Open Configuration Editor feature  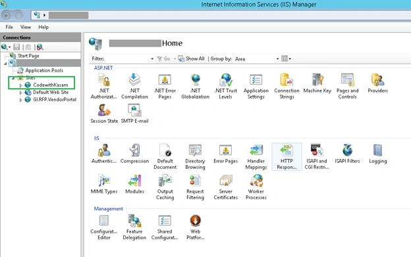[x=104, y=227]
